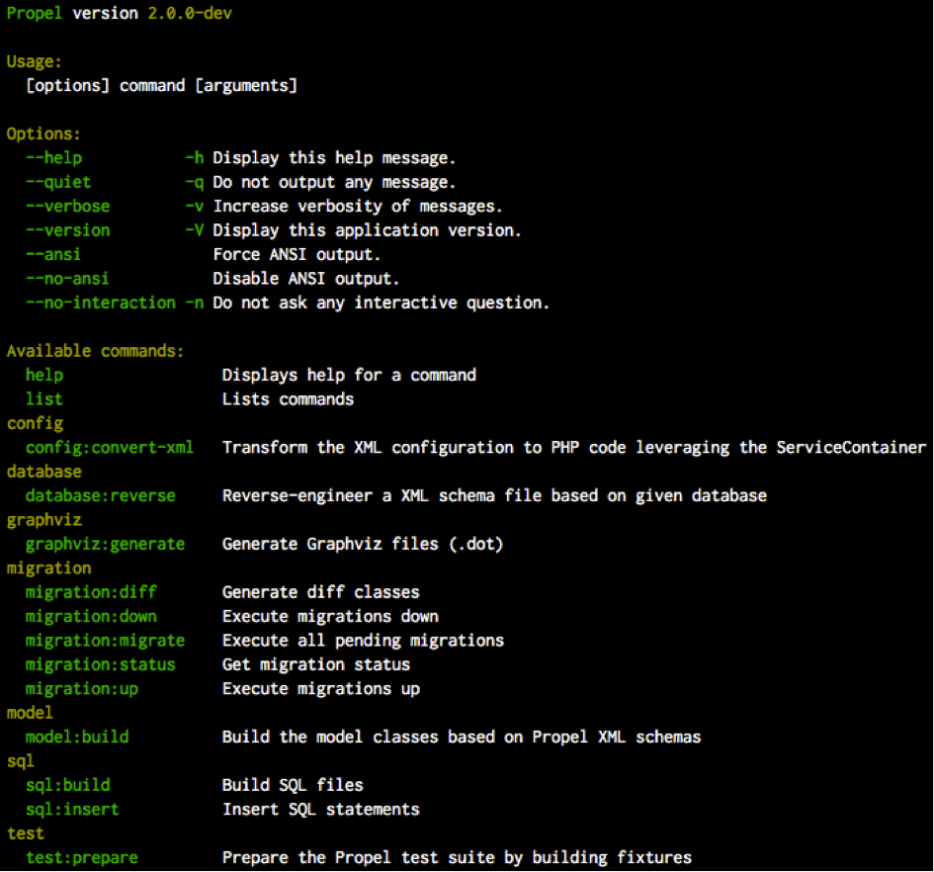Click the --no-ansi option flag
934x872 pixels.
67,279
